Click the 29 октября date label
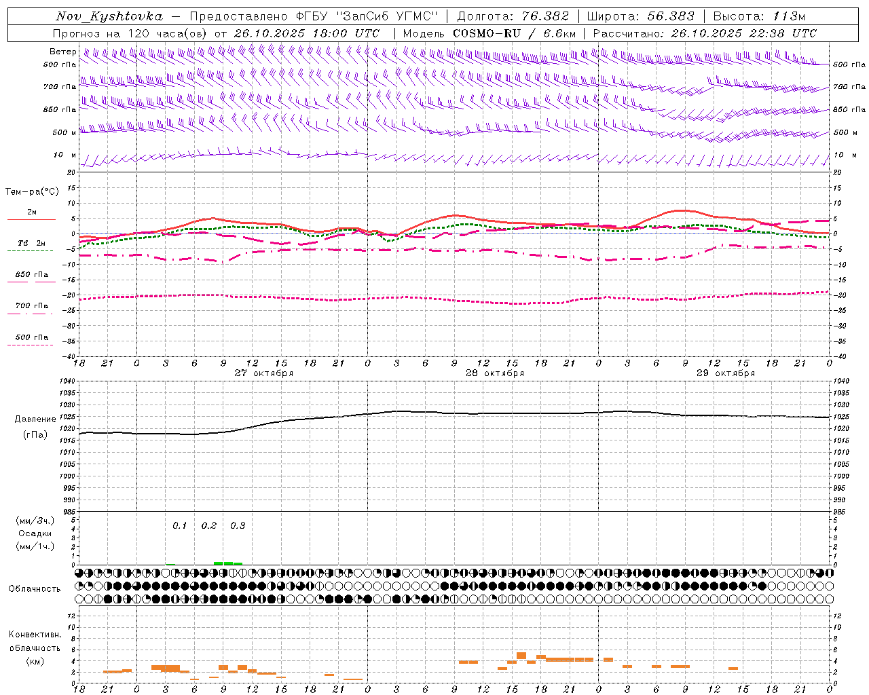 tap(726, 373)
